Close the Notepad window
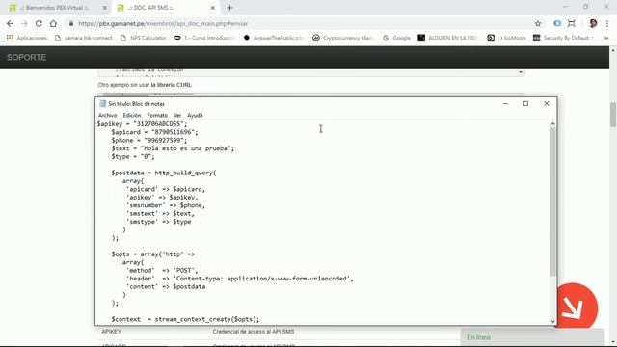Viewport: 617px width, 347px height. [x=547, y=103]
